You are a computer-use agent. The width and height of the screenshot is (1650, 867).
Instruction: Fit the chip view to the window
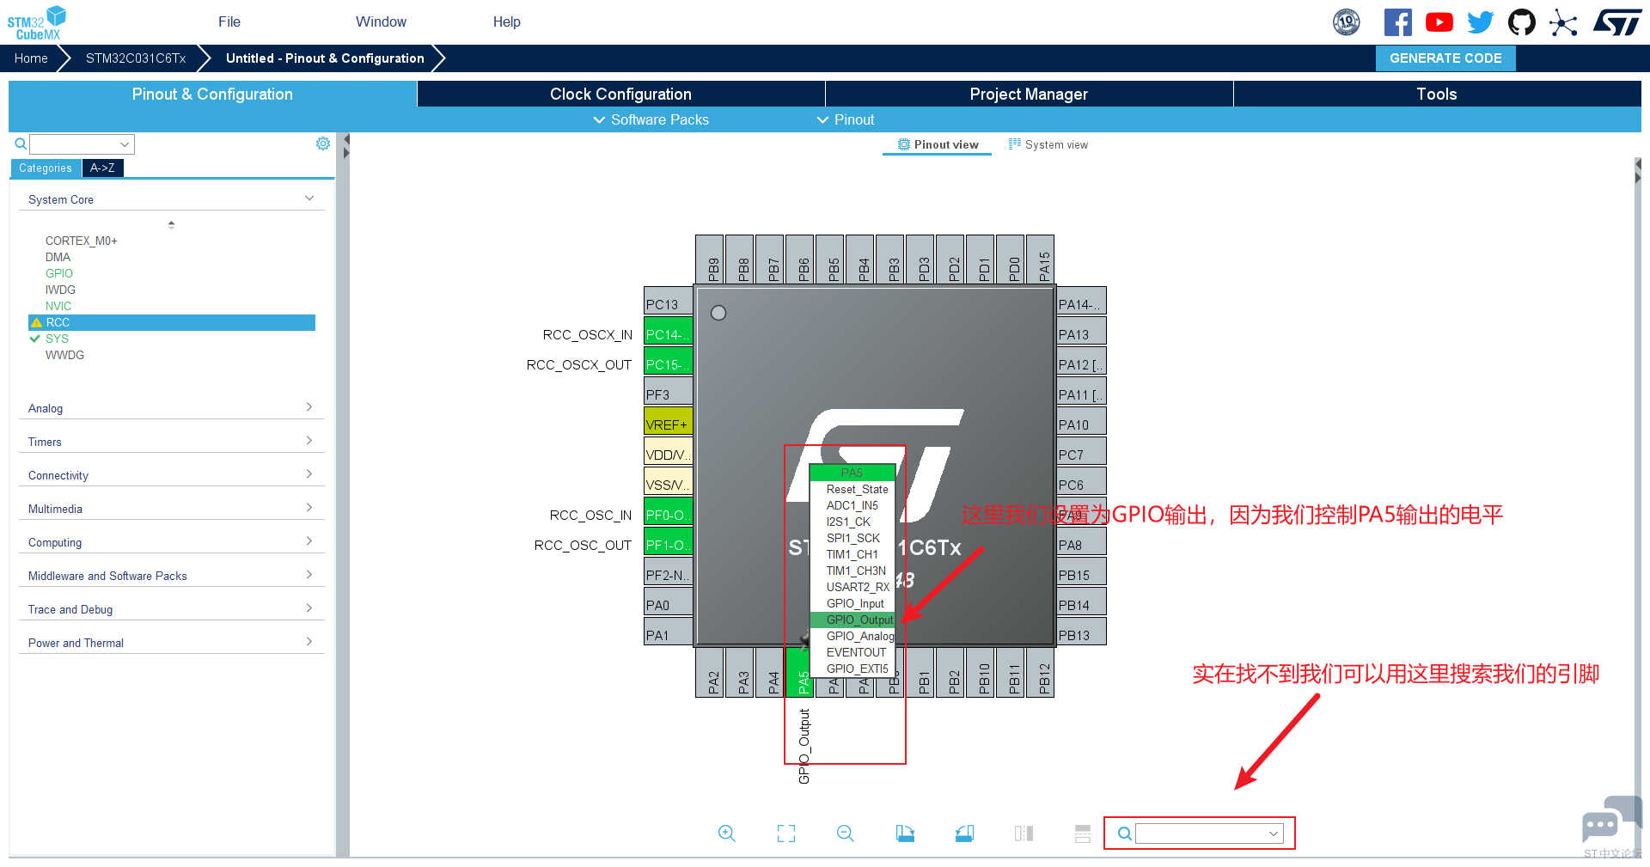click(x=786, y=833)
